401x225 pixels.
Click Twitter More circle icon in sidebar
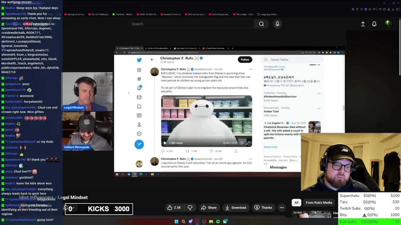click(x=139, y=133)
